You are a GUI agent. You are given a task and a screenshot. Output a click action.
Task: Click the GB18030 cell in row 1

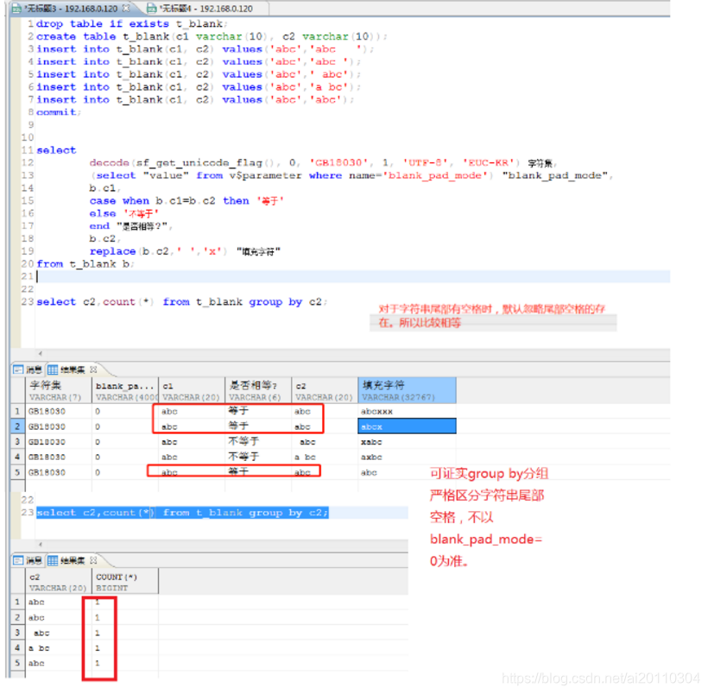[59, 412]
